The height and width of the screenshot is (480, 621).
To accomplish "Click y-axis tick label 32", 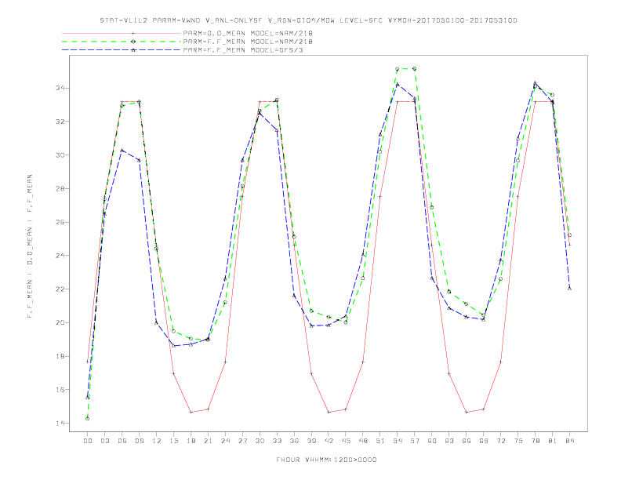I will (x=60, y=122).
